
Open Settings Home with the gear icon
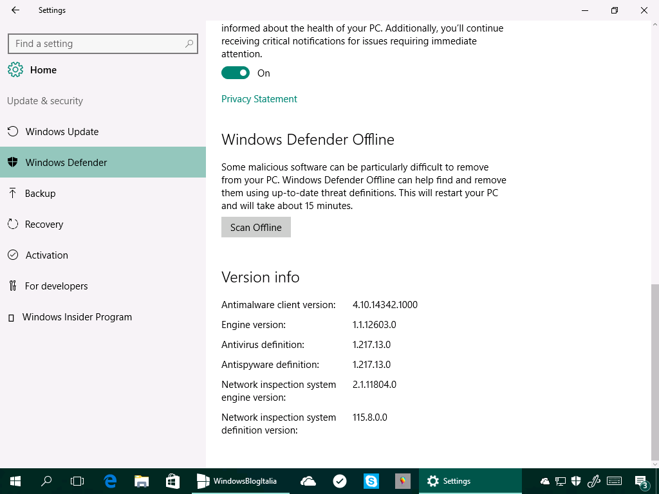point(15,69)
